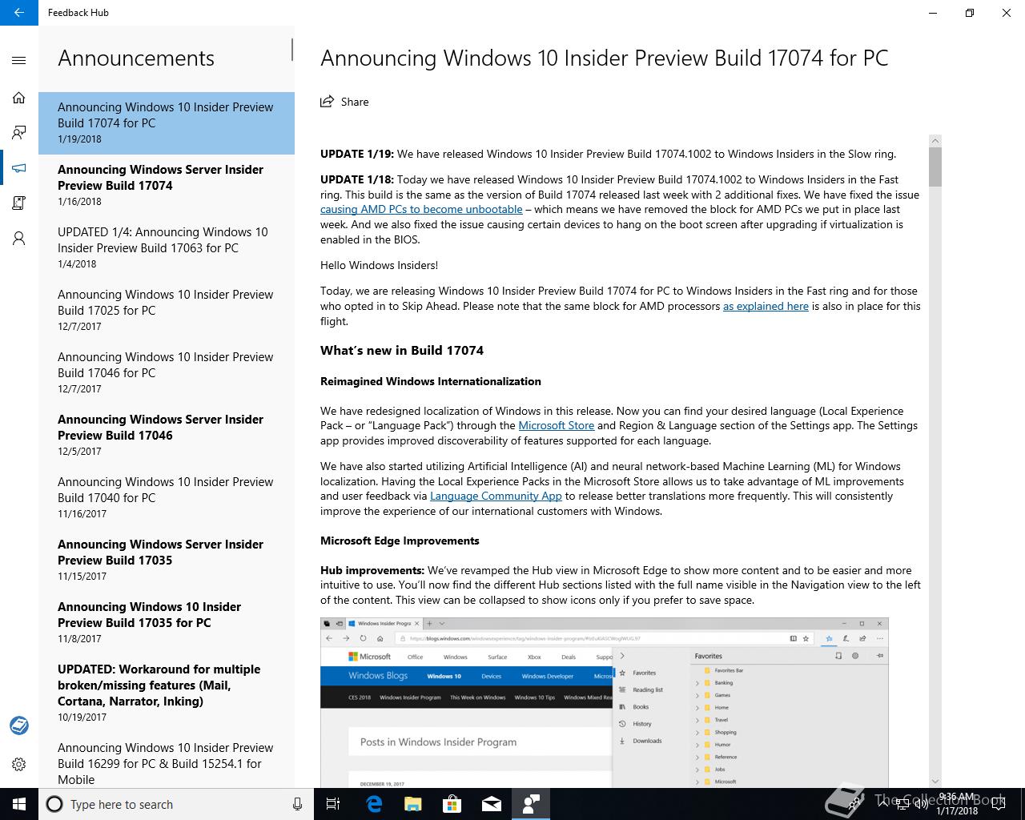The width and height of the screenshot is (1025, 820).
Task: Open Build 17046 for PC announcement
Action: (167, 372)
